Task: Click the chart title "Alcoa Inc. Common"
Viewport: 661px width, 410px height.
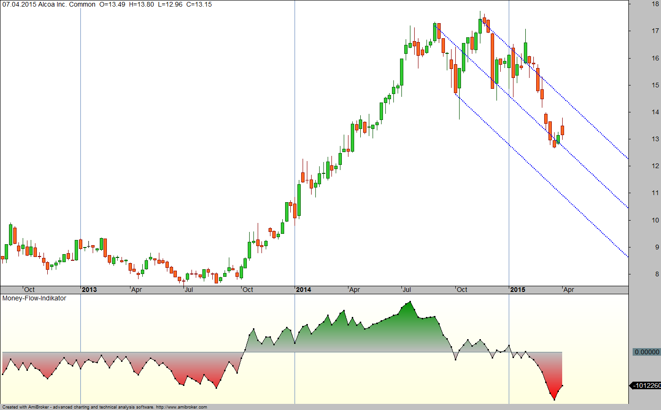Action: [x=66, y=5]
